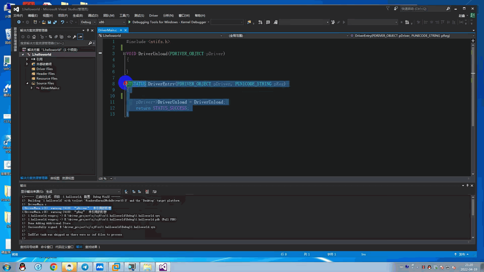This screenshot has height=272, width=484.
Task: Collapse DriverUnload function outline at line 3
Action: 124,54
